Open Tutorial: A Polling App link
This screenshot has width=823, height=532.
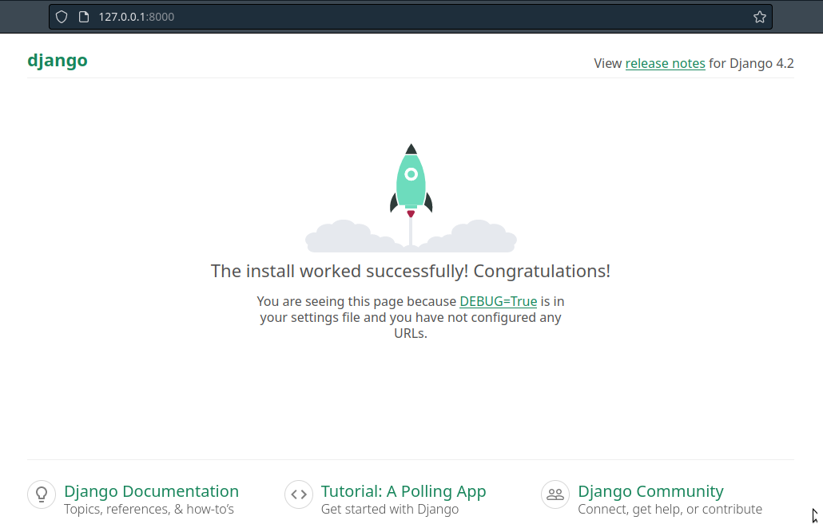click(x=403, y=491)
